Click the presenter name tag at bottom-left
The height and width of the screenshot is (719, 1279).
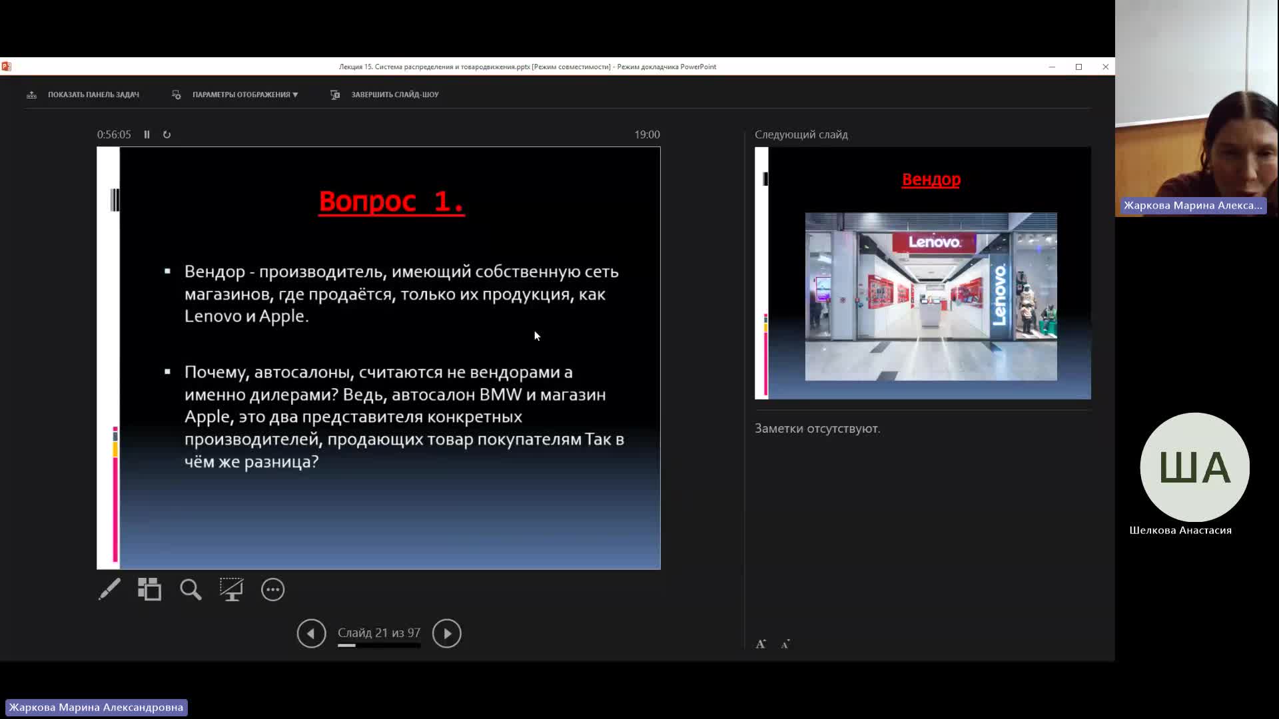coord(96,707)
